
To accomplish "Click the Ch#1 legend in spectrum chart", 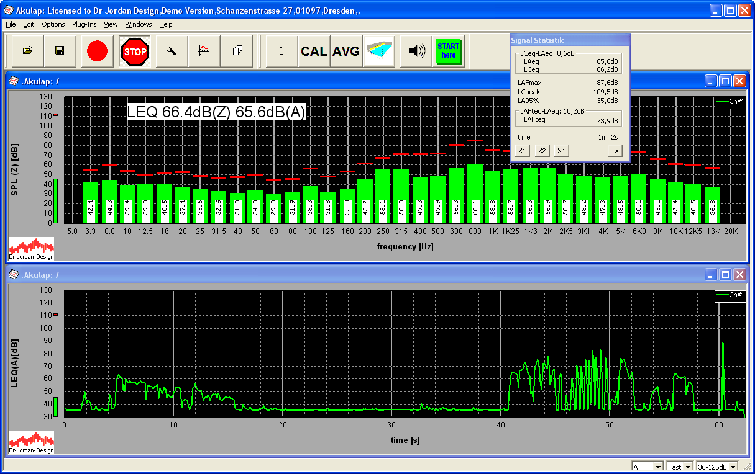I will click(x=730, y=102).
